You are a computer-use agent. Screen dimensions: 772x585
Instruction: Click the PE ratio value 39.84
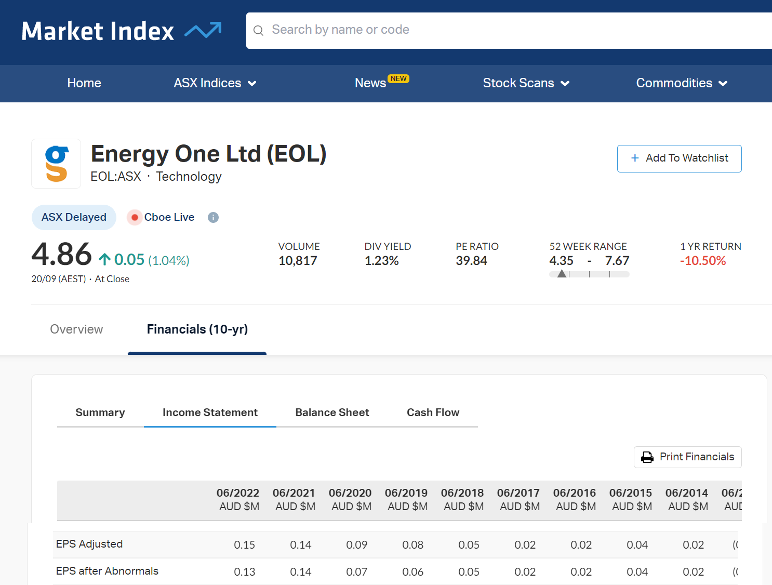472,261
